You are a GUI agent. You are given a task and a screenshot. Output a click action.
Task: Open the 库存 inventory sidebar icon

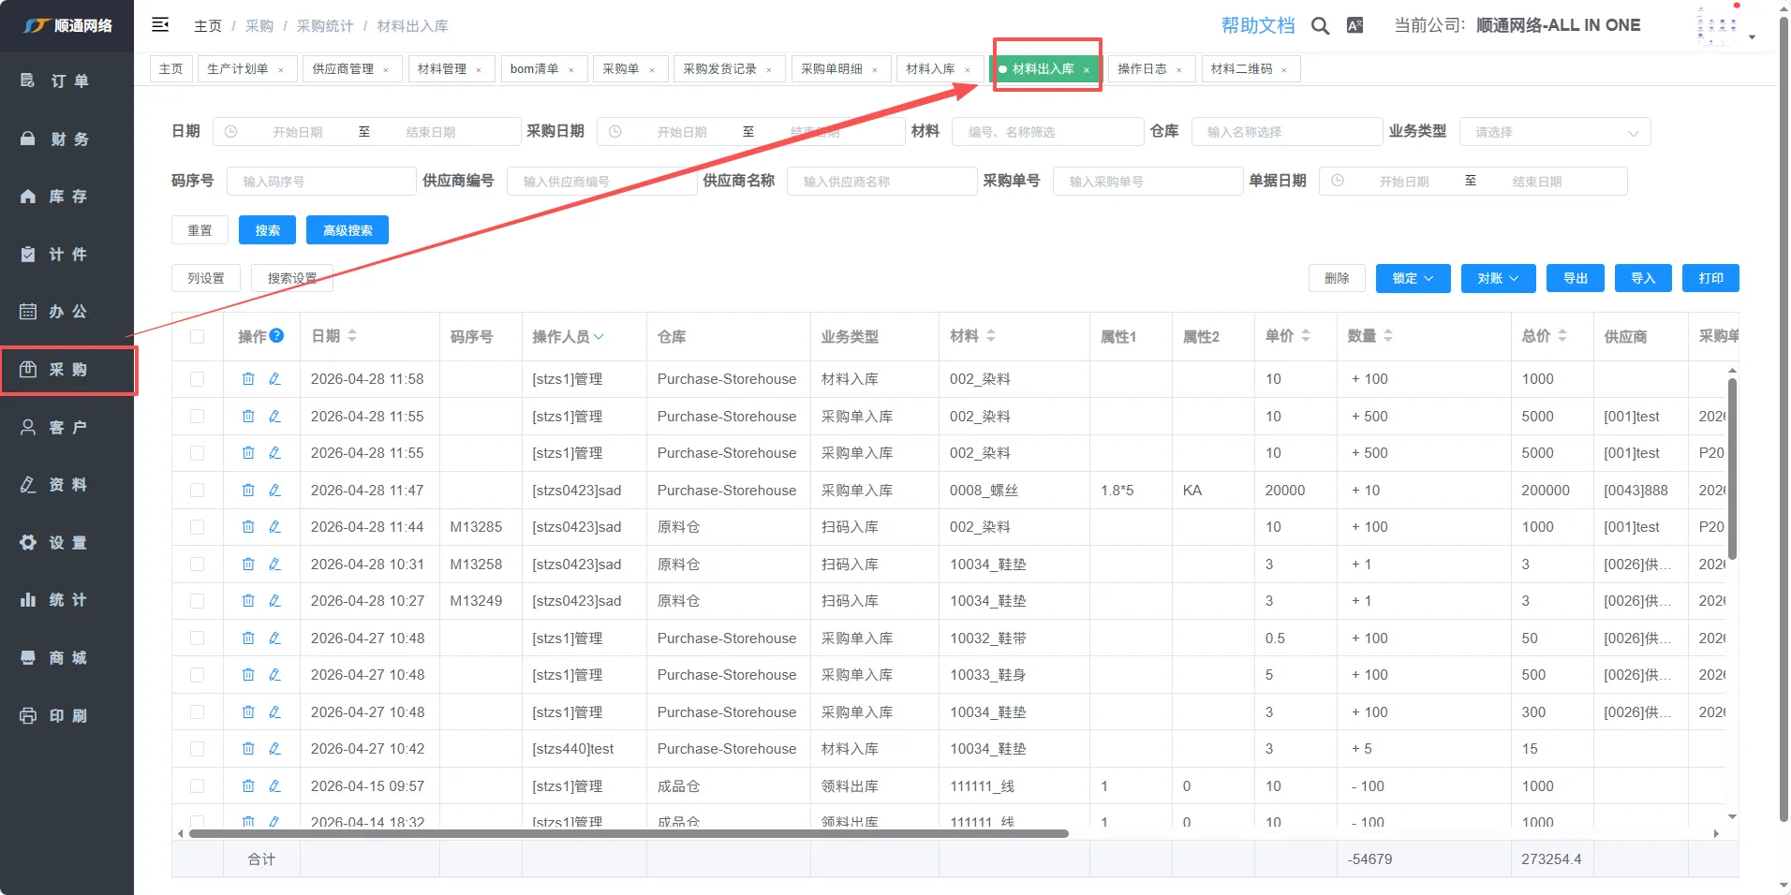point(28,197)
